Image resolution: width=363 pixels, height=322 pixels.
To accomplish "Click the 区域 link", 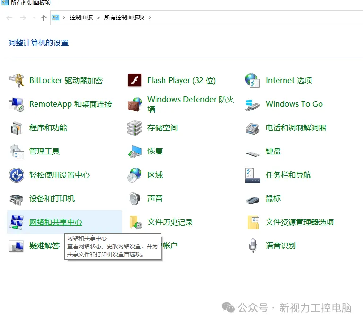I will click(x=155, y=175).
